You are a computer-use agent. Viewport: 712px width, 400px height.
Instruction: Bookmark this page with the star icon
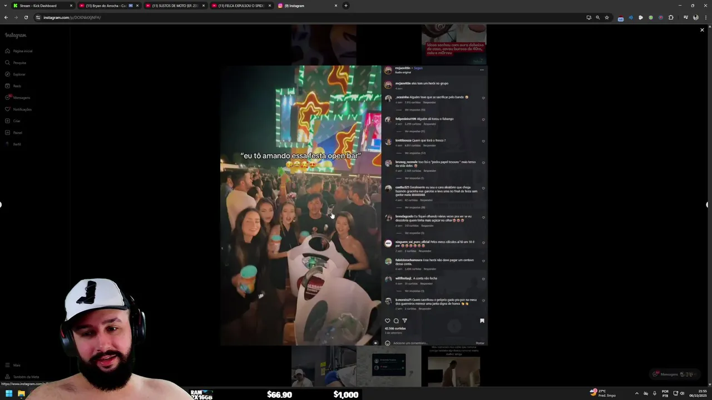(x=607, y=17)
